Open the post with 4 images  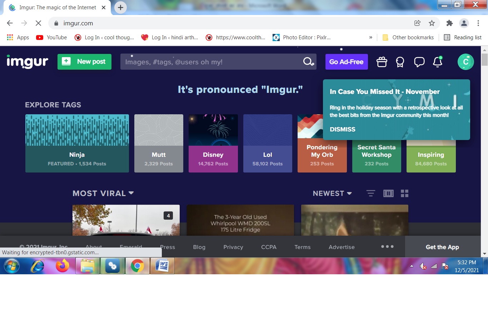tap(126, 220)
